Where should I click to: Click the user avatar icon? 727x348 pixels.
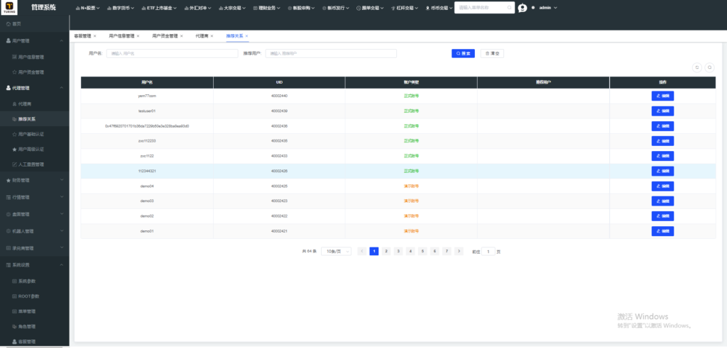click(x=523, y=8)
